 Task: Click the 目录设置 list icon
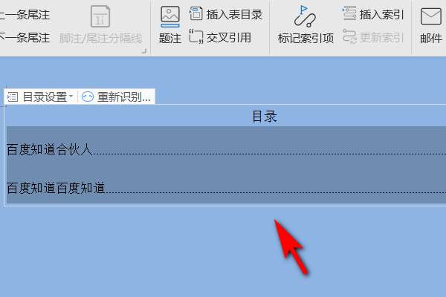click(x=13, y=97)
